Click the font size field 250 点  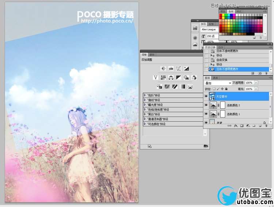click(x=213, y=36)
